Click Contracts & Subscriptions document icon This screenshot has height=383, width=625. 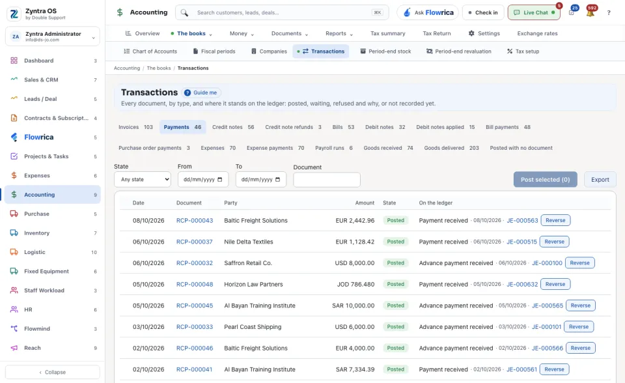pos(14,118)
